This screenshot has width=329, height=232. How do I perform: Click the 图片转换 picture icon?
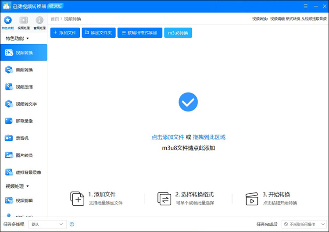point(9,155)
